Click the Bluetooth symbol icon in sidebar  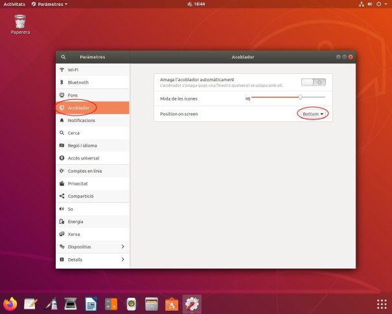click(62, 82)
